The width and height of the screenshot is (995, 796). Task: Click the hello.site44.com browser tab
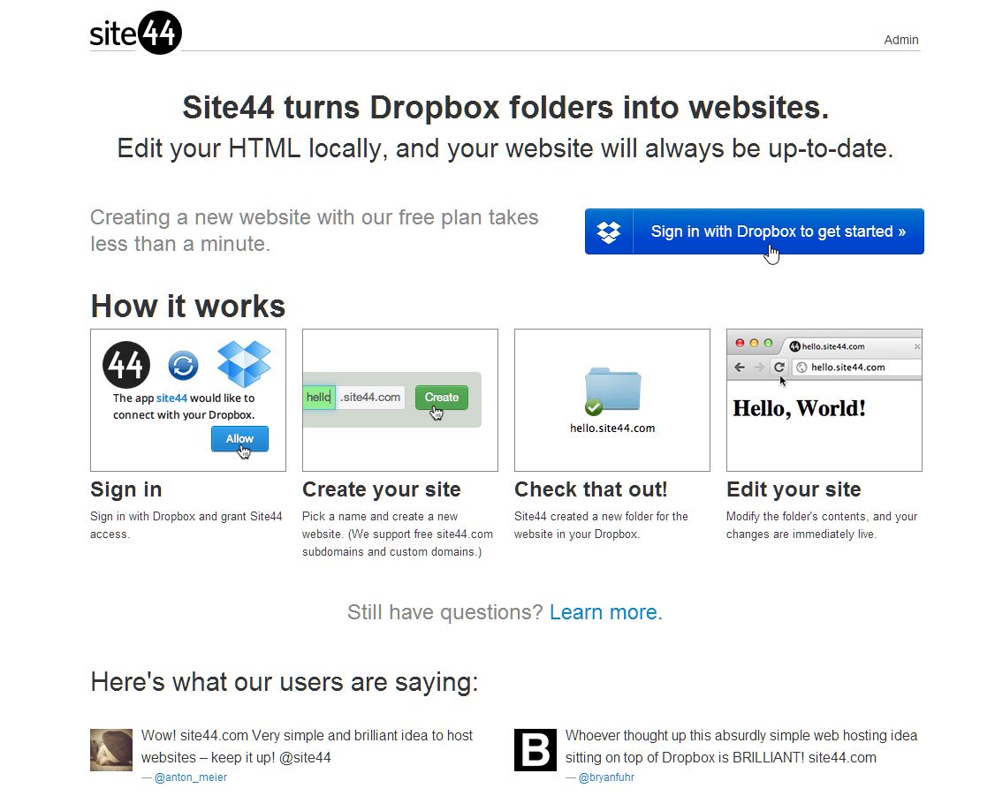point(850,346)
